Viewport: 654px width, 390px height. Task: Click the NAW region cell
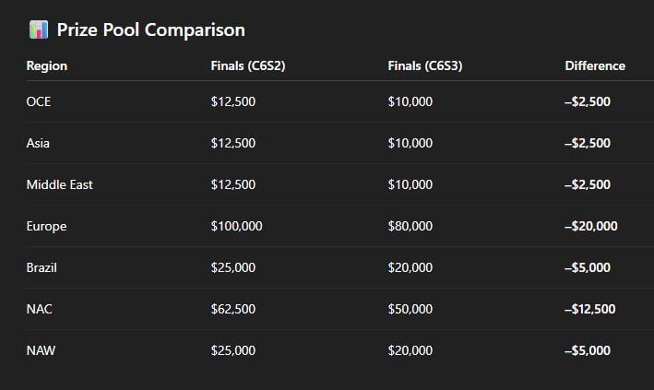coord(41,350)
